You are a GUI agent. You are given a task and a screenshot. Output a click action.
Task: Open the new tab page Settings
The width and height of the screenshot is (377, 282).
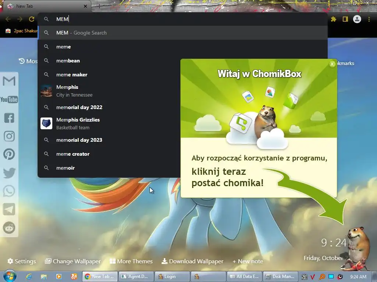[x=21, y=261]
